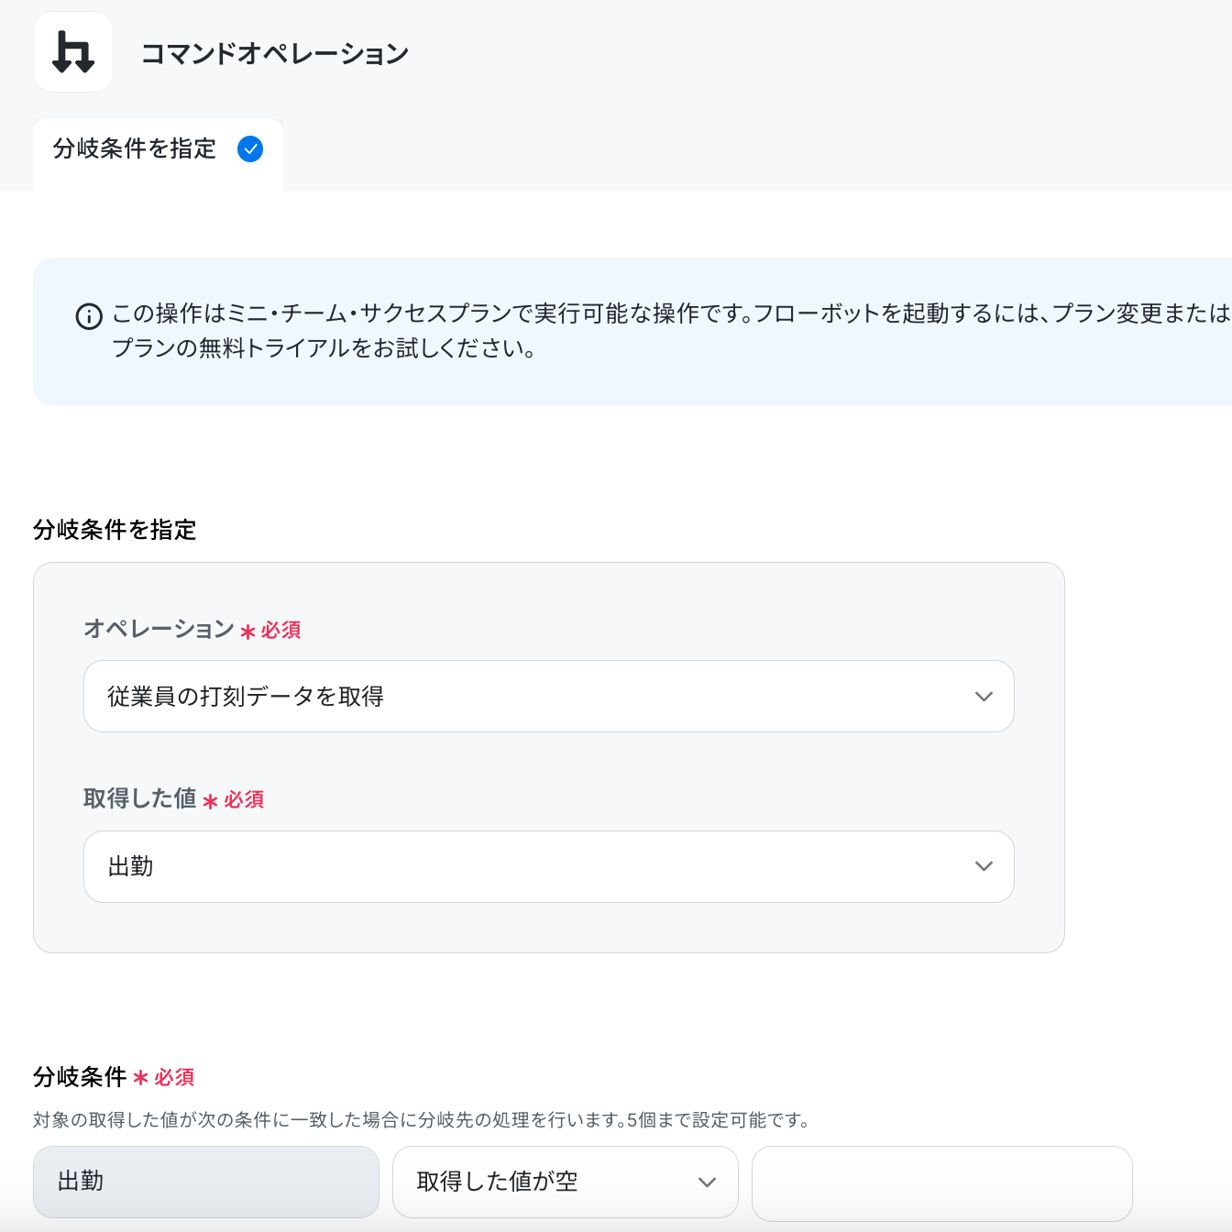
Task: Open the 取得した値 dropdown showing 出勤
Action: coord(548,866)
